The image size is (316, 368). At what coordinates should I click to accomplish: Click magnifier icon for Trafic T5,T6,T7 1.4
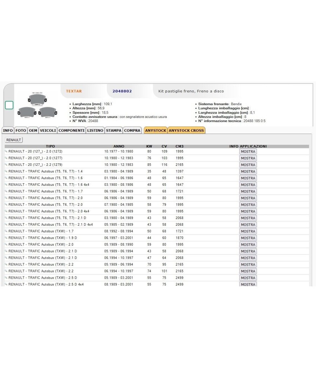6,171
